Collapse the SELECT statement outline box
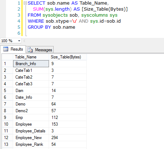Viewport: 164px width, 149px height. click(x=25, y=3)
